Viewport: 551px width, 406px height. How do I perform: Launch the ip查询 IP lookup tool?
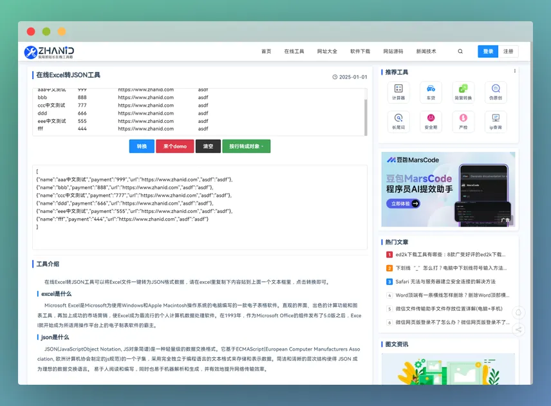[496, 121]
